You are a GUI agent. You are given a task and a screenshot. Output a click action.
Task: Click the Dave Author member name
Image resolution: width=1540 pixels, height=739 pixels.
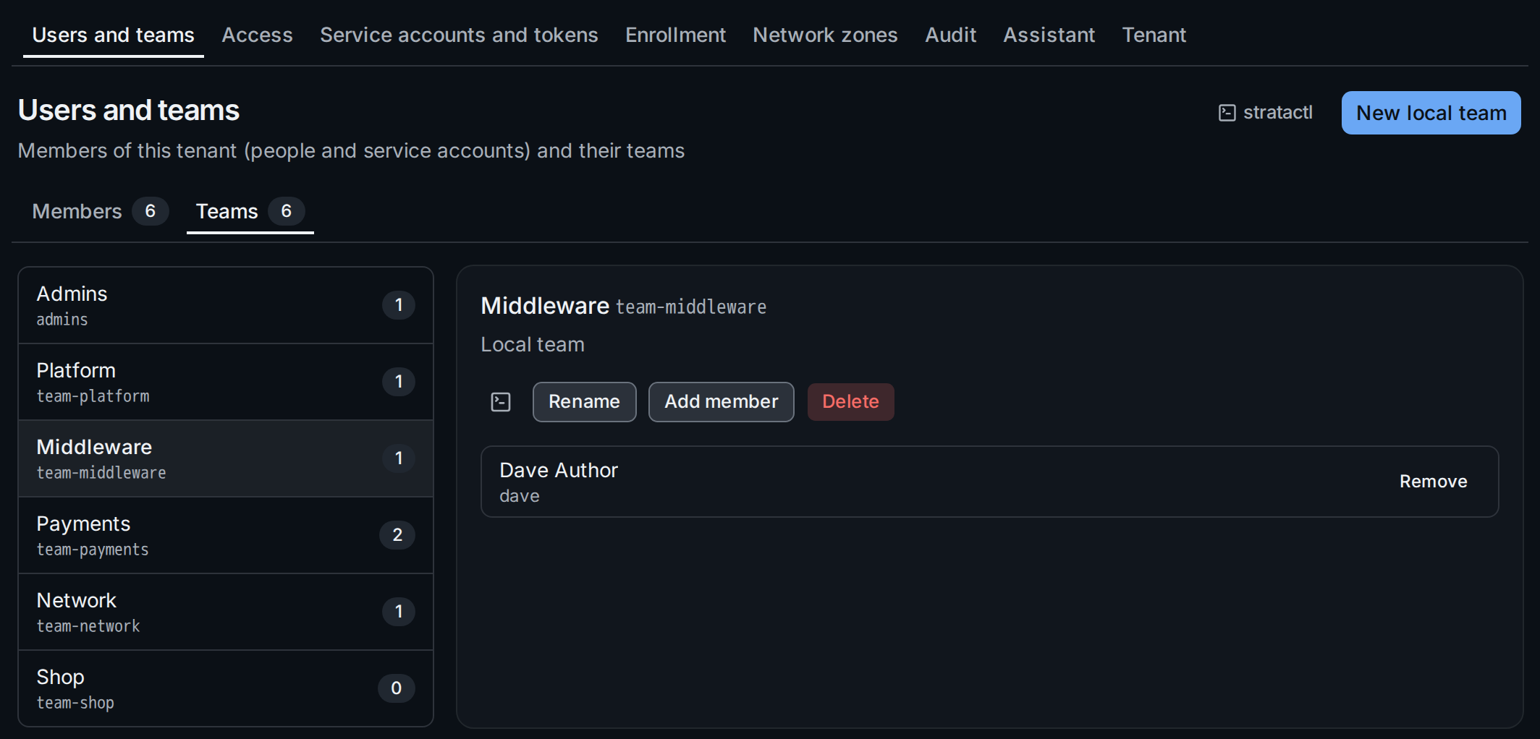[559, 470]
